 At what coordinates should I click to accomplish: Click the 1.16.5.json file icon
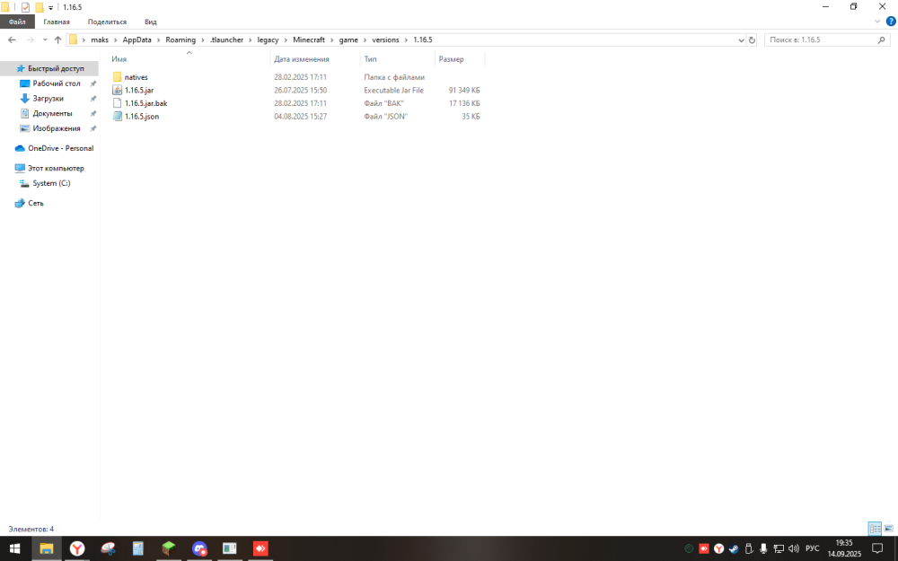(118, 116)
